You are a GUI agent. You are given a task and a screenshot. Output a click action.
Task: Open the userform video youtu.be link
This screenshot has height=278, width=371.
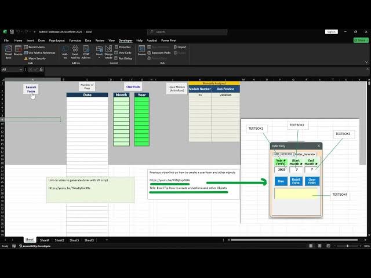(x=170, y=180)
